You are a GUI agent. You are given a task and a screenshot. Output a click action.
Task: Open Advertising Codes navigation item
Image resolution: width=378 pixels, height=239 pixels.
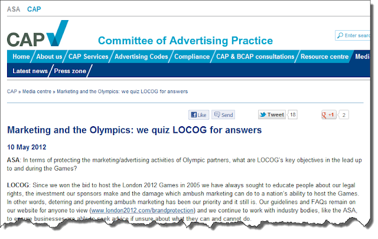(x=141, y=57)
